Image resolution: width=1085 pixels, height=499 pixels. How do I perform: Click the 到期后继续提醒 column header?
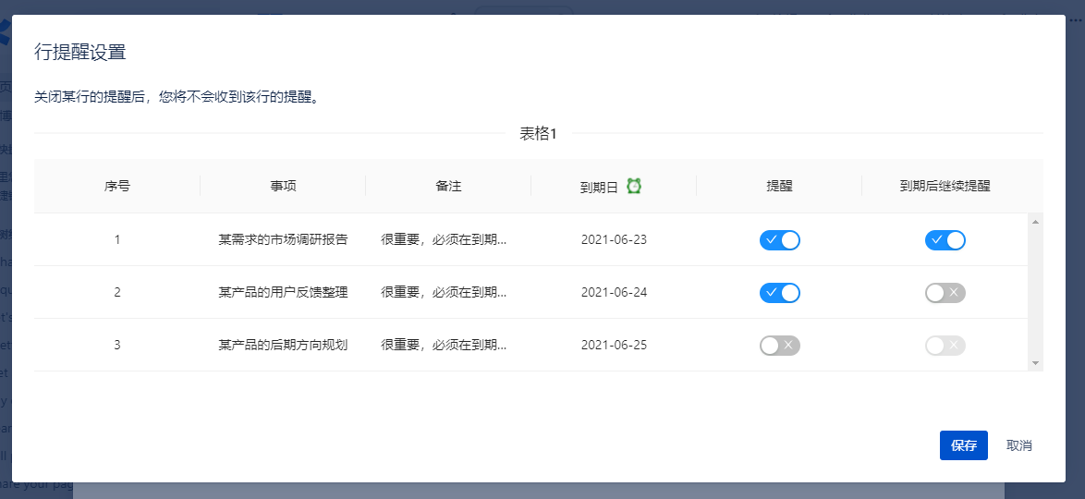point(945,186)
